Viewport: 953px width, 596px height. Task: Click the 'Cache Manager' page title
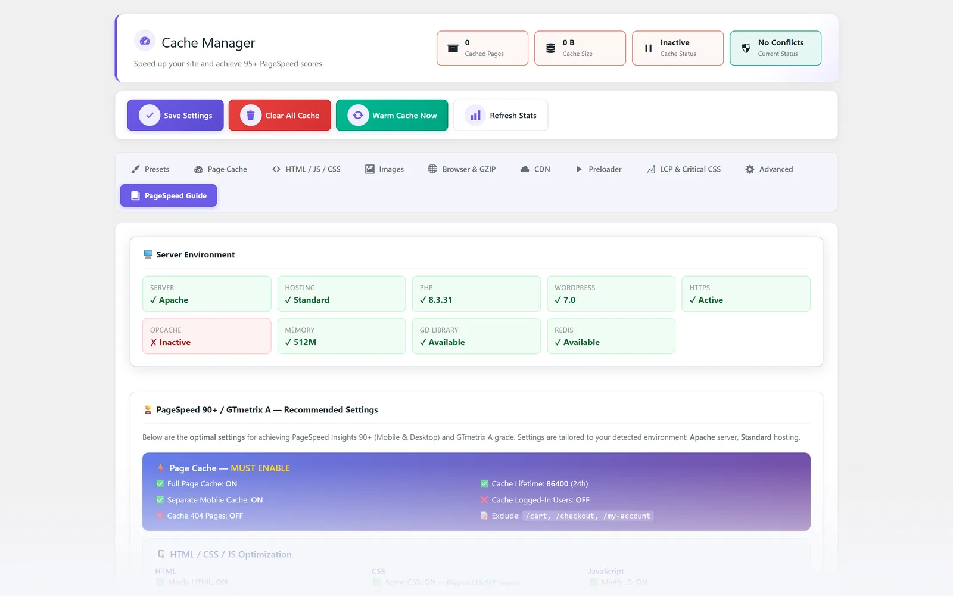[208, 43]
